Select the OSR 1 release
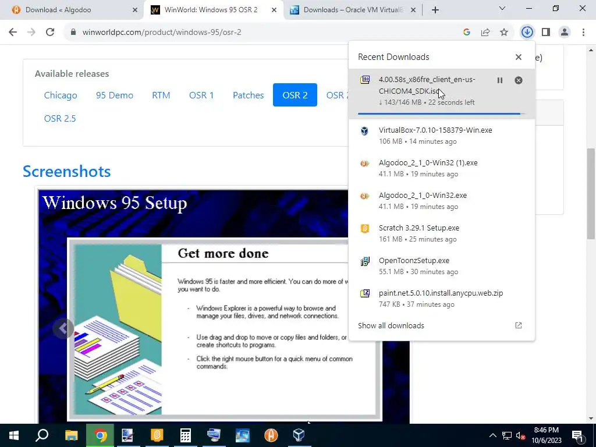The height and width of the screenshot is (447, 596). (201, 95)
